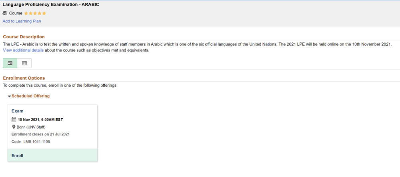
Task: Add course to Learning Plan
Action: click(x=22, y=21)
